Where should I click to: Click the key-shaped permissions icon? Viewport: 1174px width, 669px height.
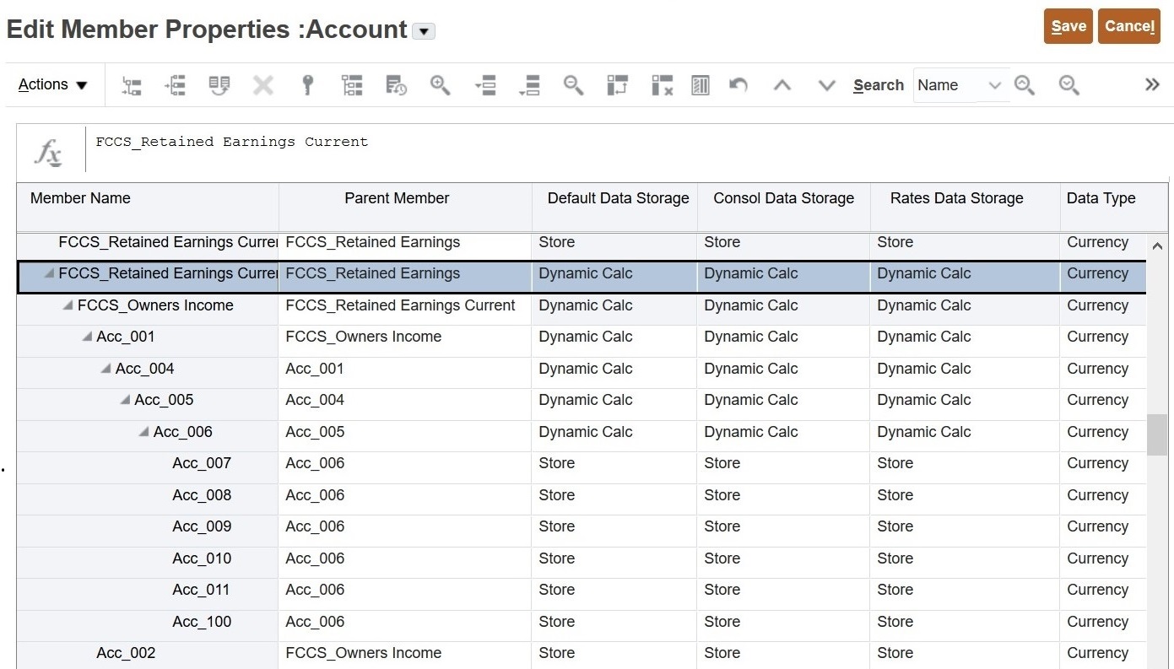click(308, 85)
